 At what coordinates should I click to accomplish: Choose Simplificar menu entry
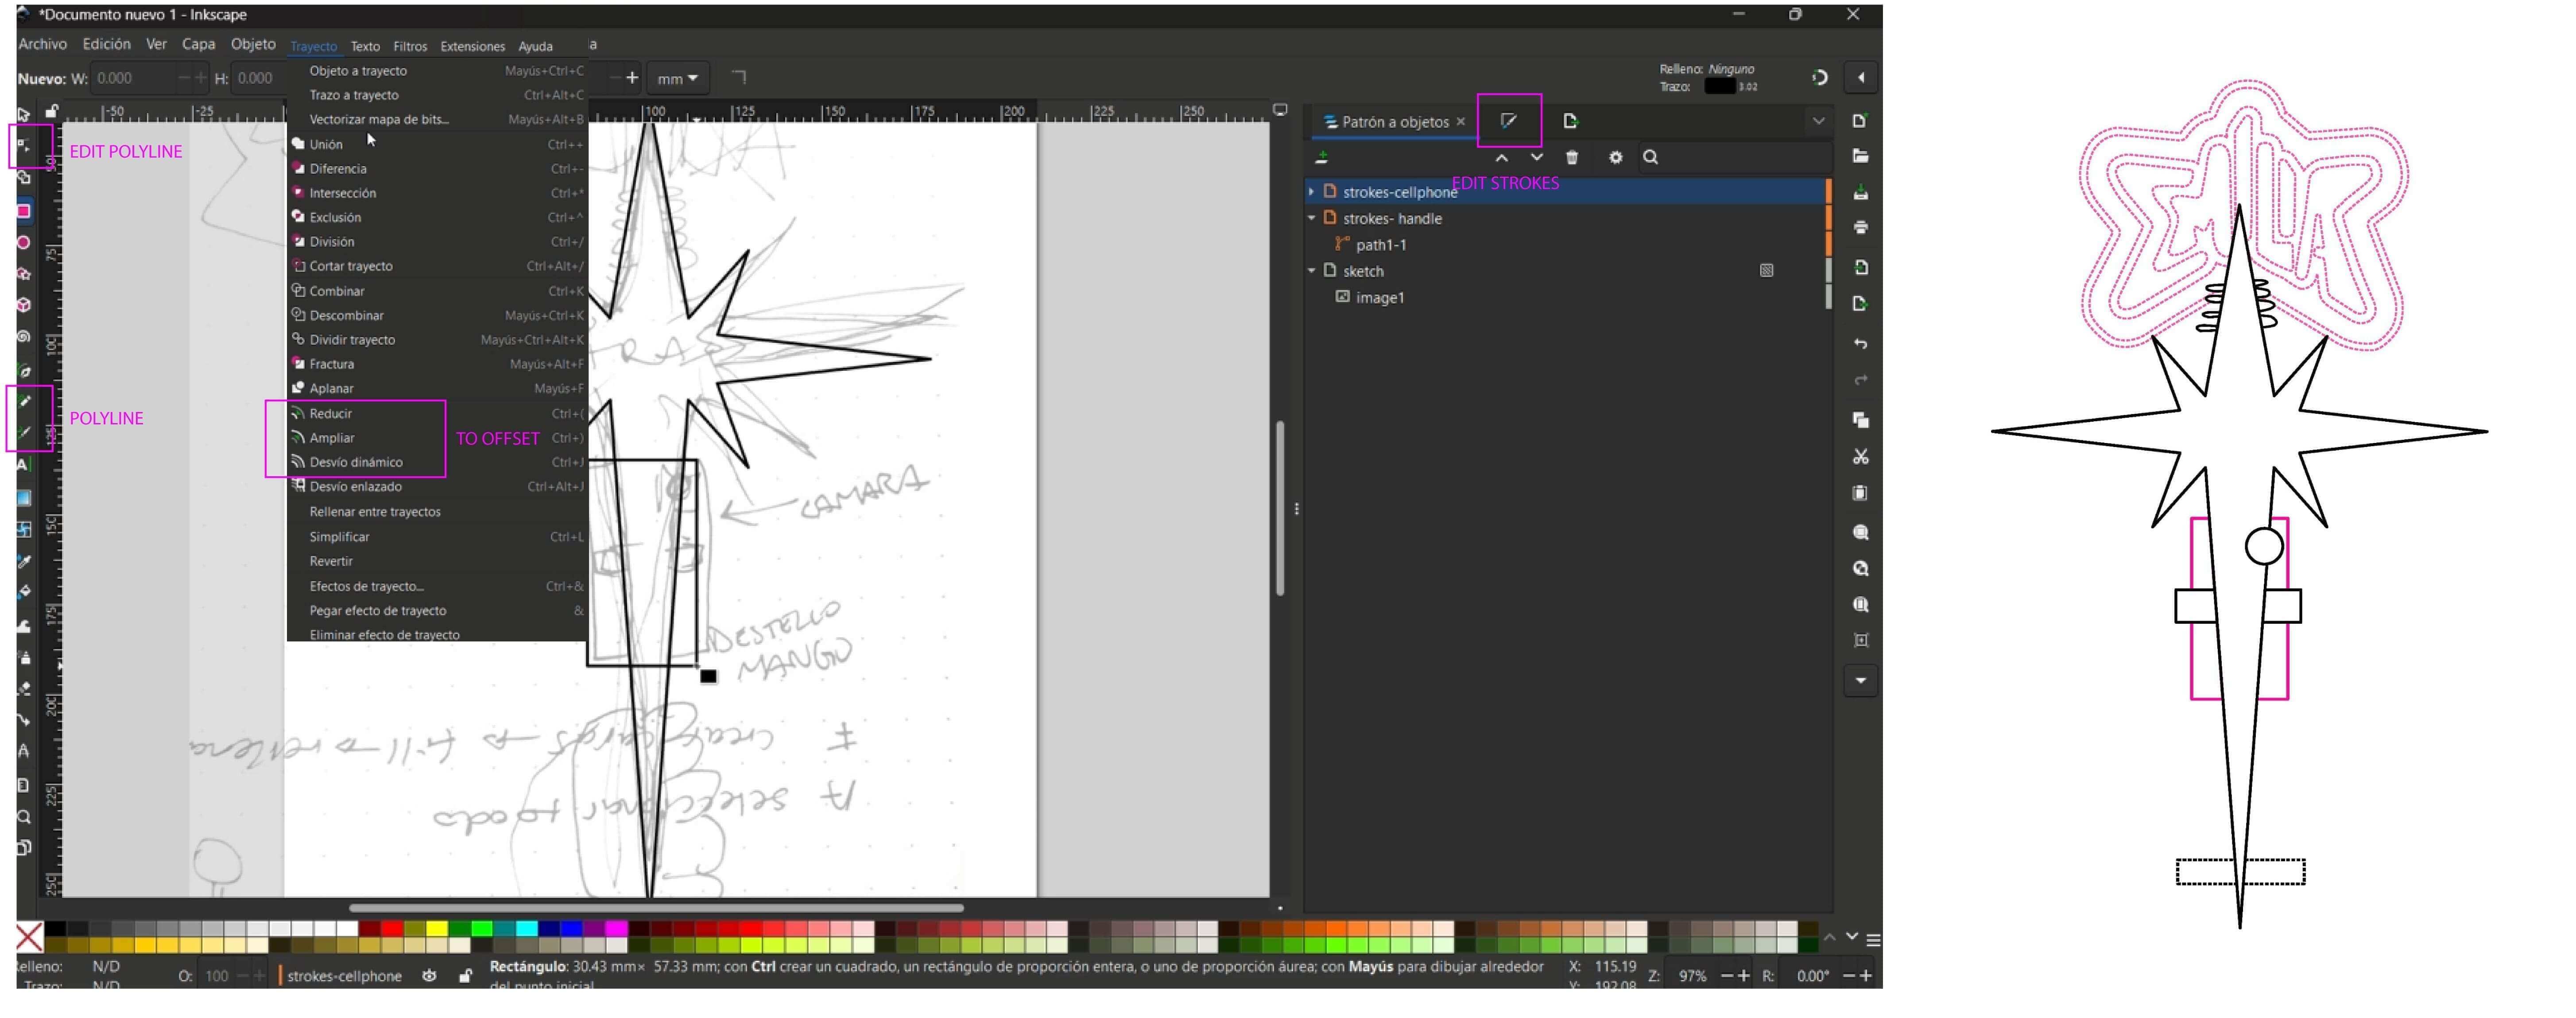(x=437, y=537)
